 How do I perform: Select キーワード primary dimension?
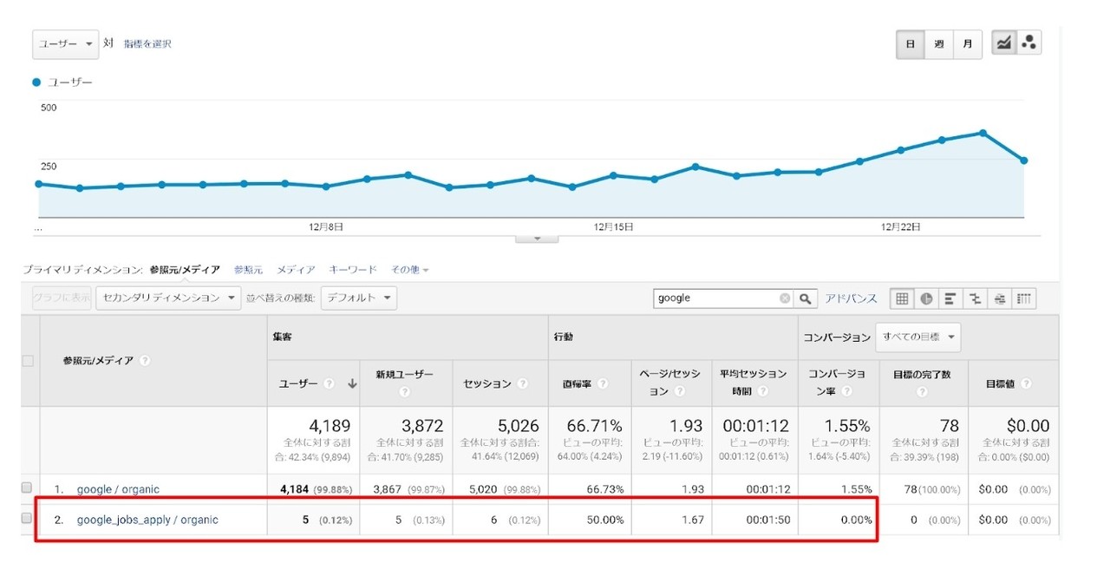point(353,271)
